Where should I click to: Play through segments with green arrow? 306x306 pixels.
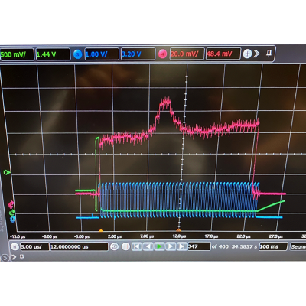click(159, 246)
